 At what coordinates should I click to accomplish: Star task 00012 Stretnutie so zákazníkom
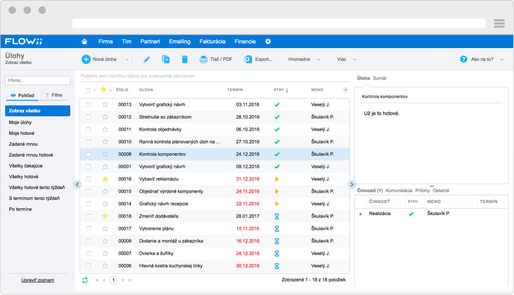point(105,117)
